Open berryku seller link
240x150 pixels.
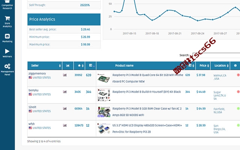tap(33, 90)
